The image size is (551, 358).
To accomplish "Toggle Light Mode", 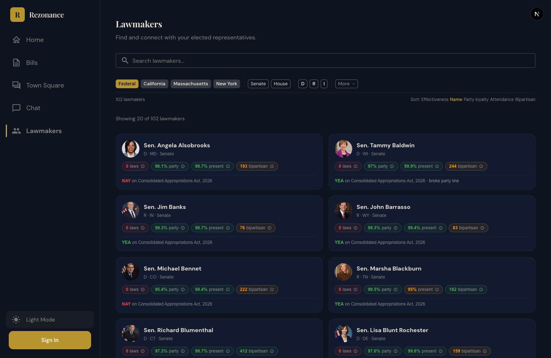I will [50, 320].
